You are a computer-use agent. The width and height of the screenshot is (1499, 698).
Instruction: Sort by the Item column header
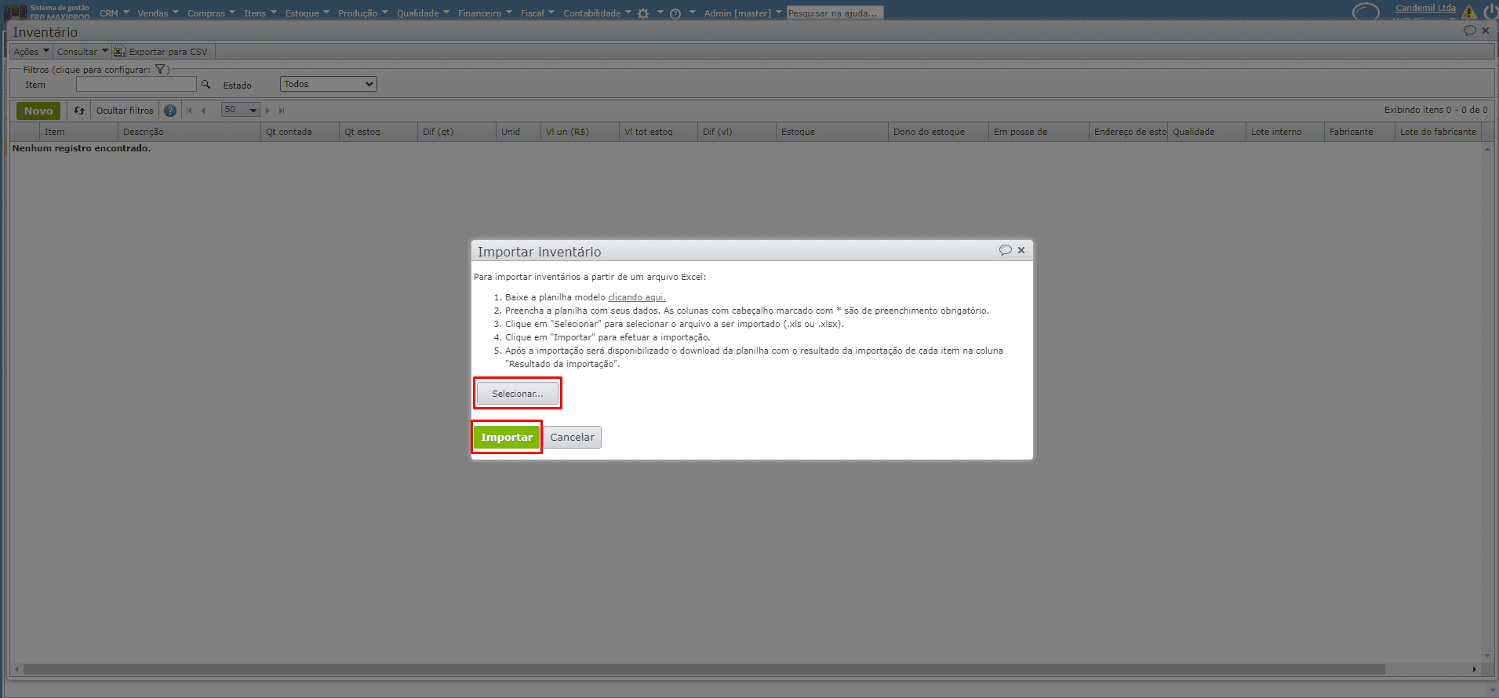pos(78,132)
